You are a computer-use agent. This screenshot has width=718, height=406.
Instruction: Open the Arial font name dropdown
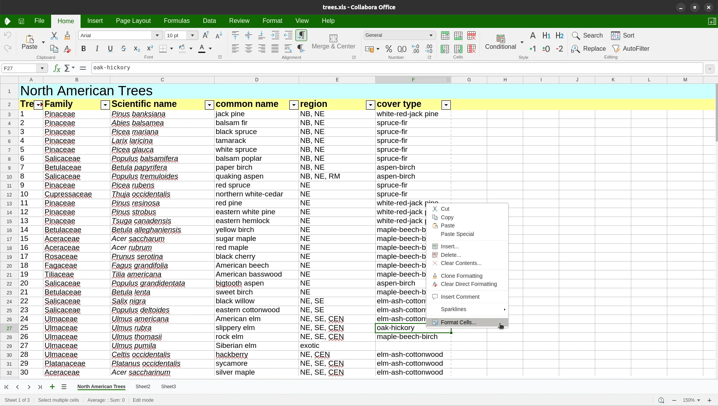click(157, 35)
